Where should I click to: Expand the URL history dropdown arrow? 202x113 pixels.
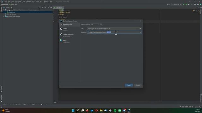point(140,29)
